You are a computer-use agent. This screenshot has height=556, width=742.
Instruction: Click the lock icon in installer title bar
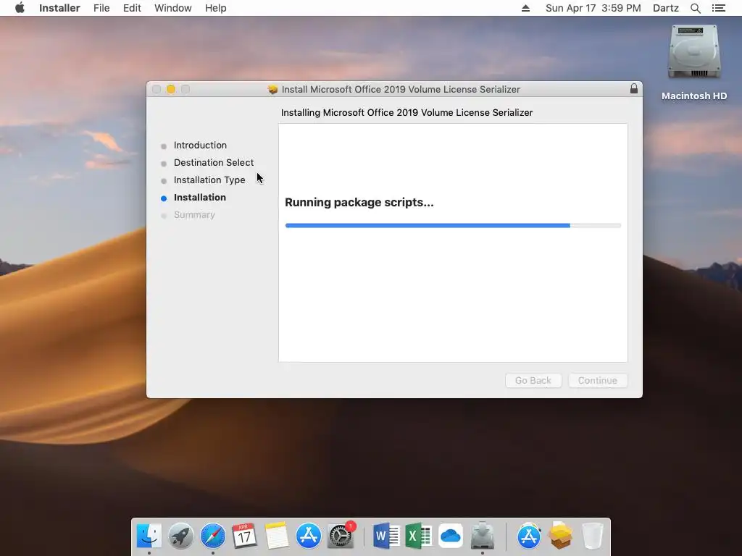(633, 89)
